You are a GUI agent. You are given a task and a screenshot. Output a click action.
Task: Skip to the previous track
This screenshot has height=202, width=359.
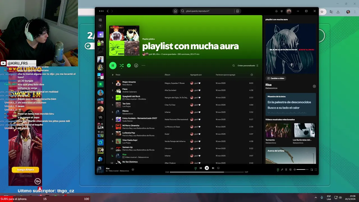201,168
